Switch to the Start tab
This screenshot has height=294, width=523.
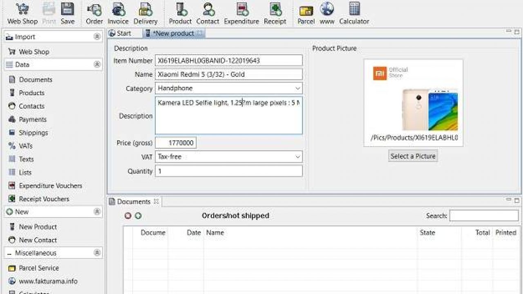120,33
